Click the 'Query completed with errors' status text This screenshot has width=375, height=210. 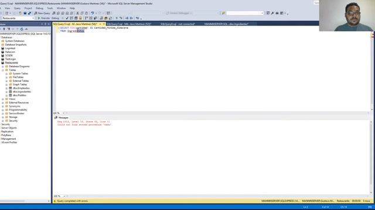[x=73, y=201]
